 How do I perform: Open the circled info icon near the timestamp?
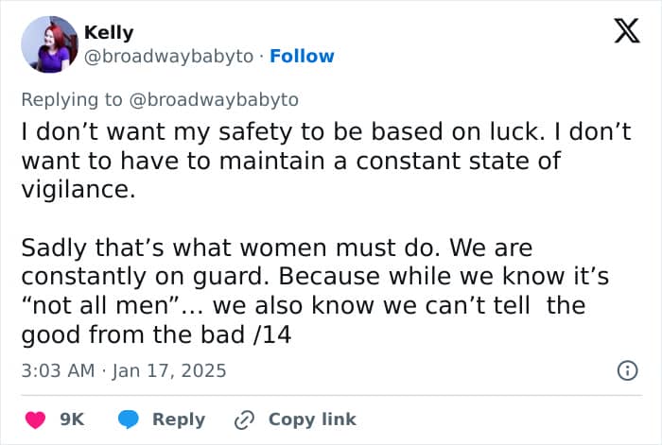click(x=627, y=370)
